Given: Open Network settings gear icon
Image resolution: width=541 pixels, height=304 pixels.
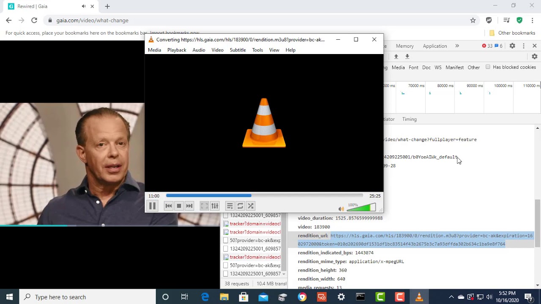Looking at the screenshot, I should pos(535,57).
